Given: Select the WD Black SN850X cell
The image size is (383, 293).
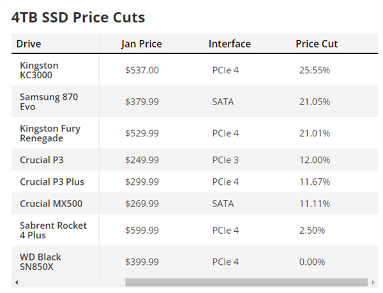Looking at the screenshot, I should coord(40,262).
